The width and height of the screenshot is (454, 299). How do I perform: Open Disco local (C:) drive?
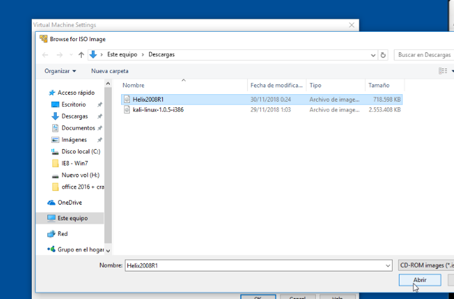pos(55,152)
